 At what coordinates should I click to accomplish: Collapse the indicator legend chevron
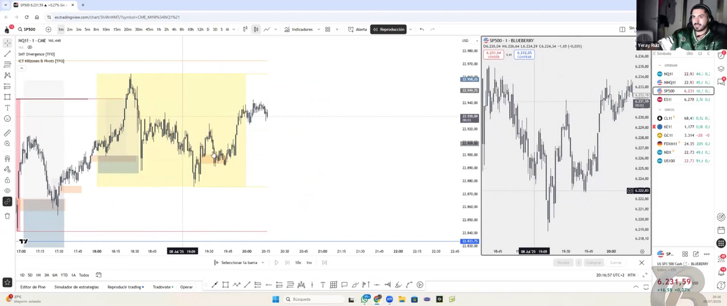[x=22, y=67]
